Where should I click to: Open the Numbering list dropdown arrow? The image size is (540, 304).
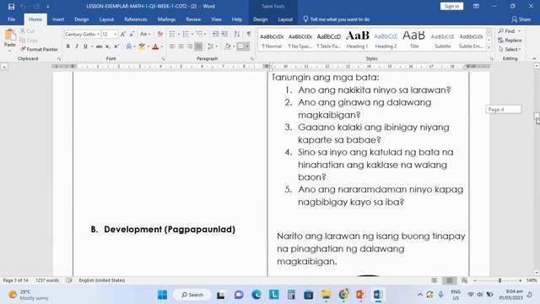(x=192, y=34)
